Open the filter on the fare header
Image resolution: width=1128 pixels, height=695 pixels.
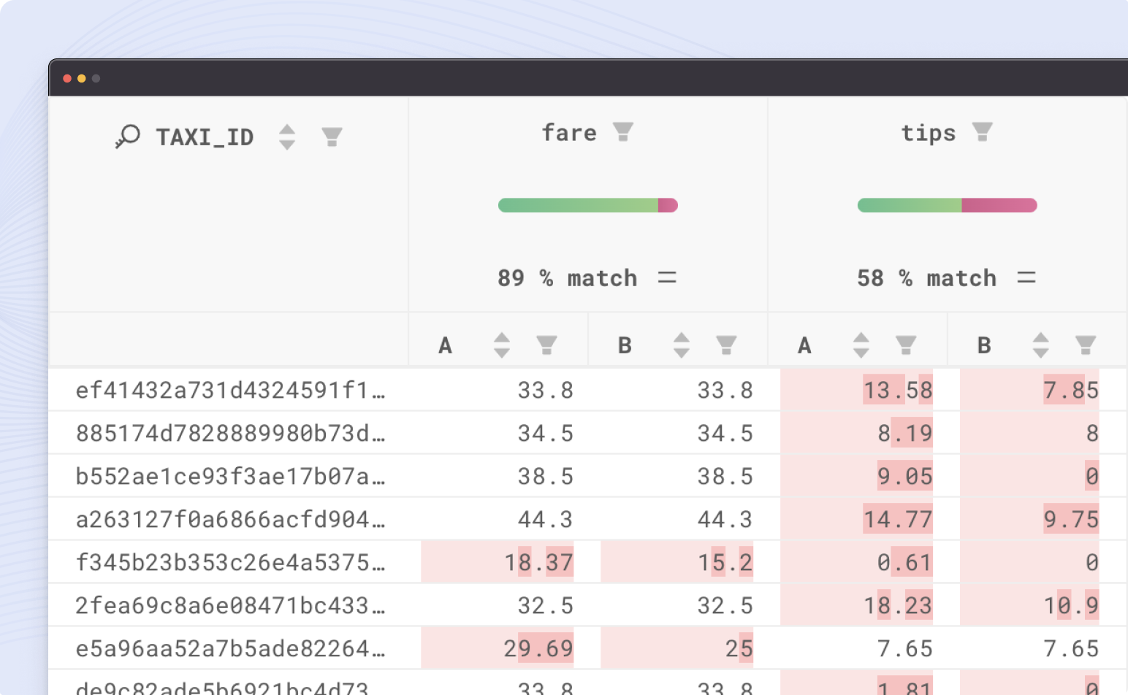622,131
